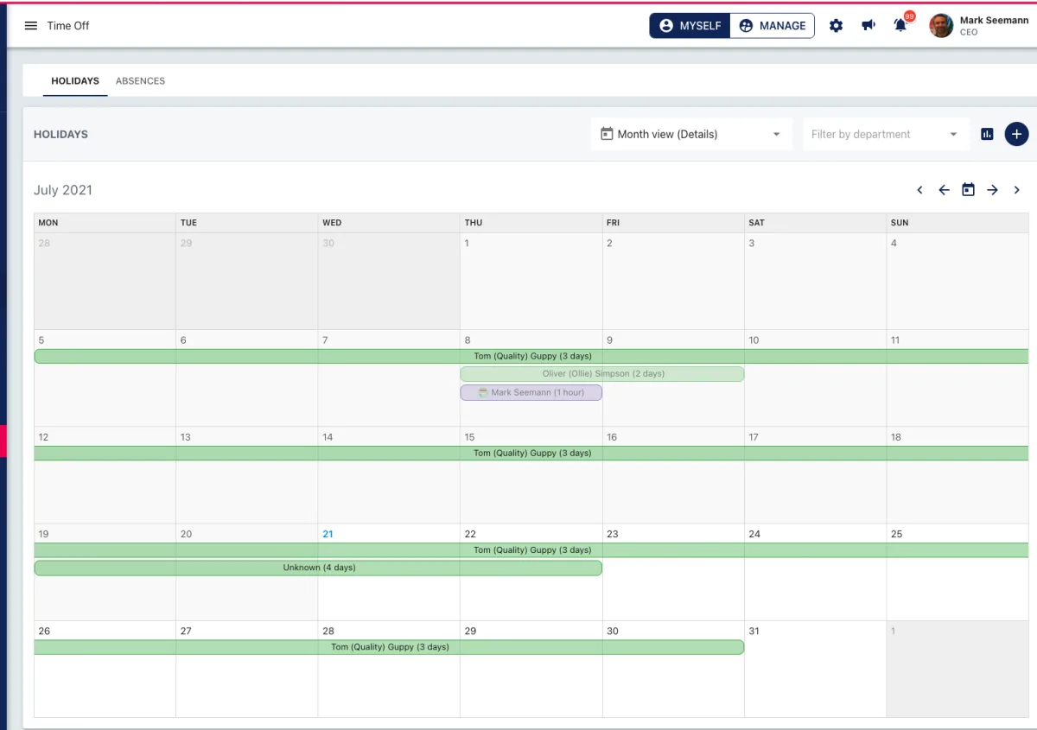Select July 27 day cell

coord(246,669)
